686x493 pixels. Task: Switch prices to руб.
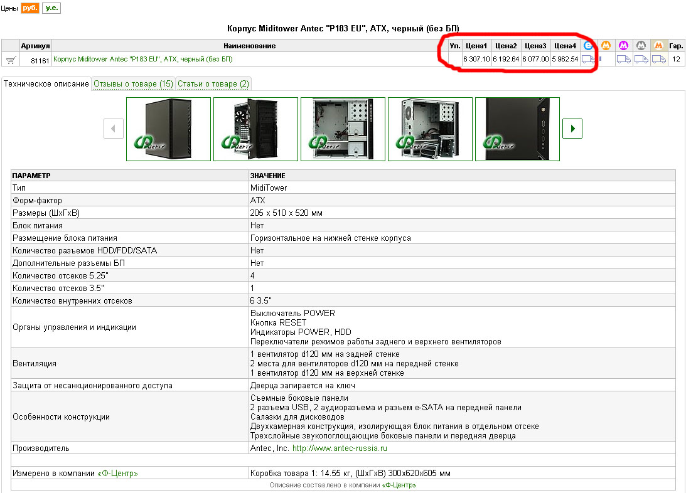[30, 8]
